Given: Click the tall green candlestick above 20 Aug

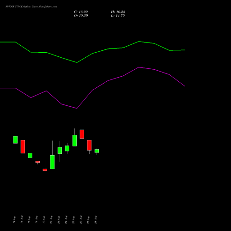Looking at the screenshot, I should [52, 162].
